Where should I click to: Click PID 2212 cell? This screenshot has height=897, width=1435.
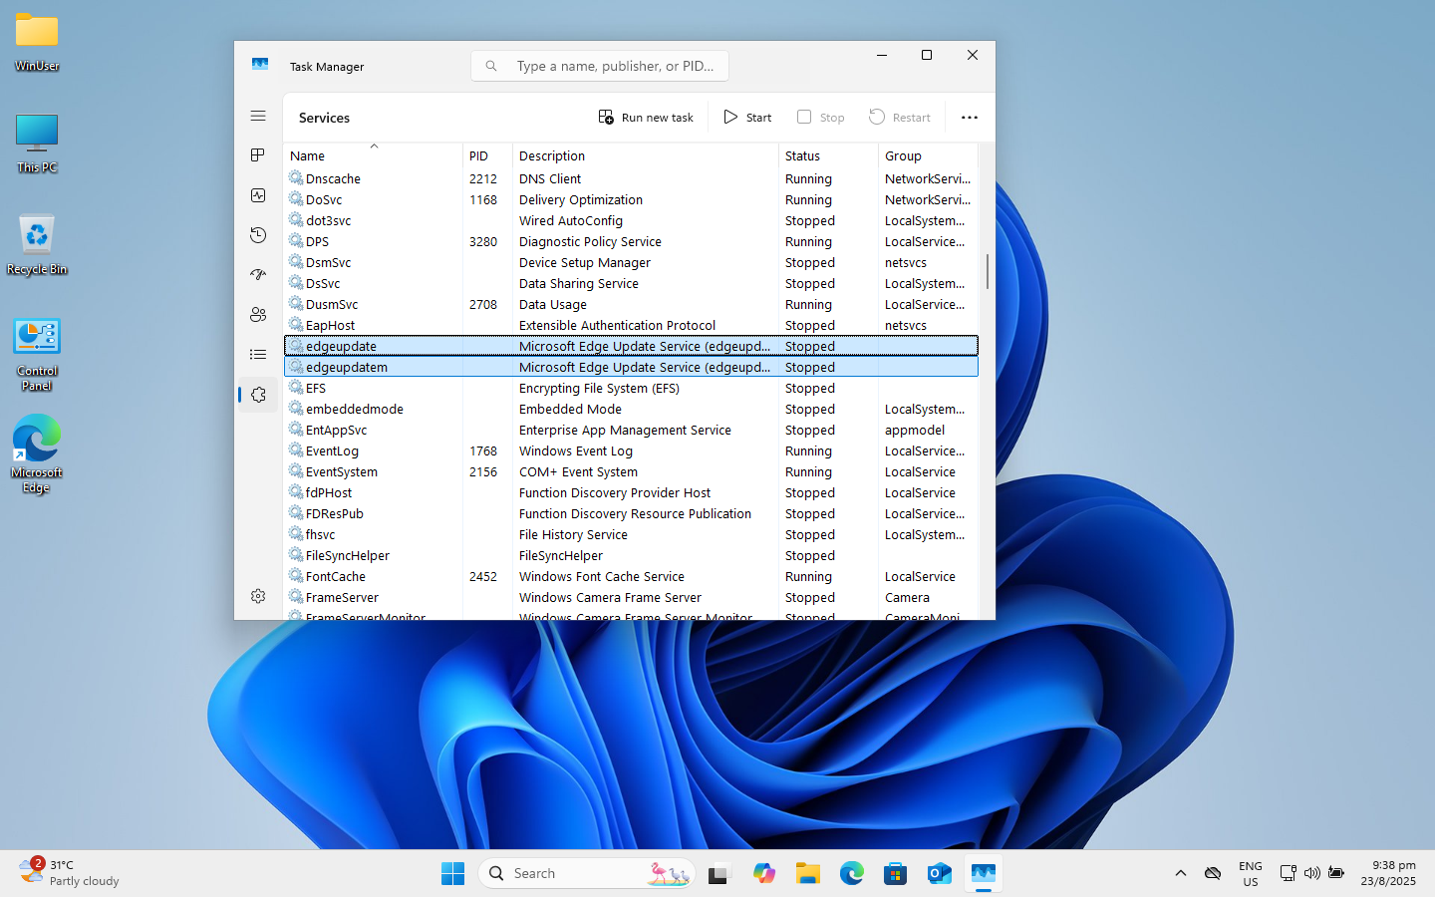pos(483,178)
